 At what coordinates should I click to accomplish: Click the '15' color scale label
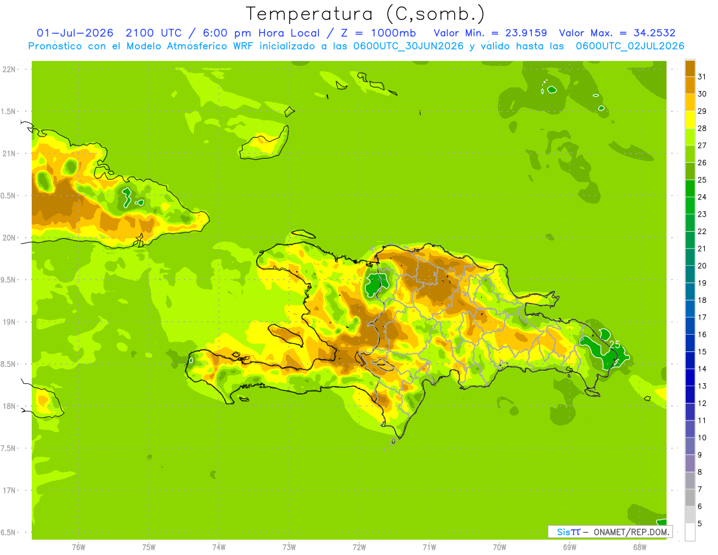pos(702,351)
